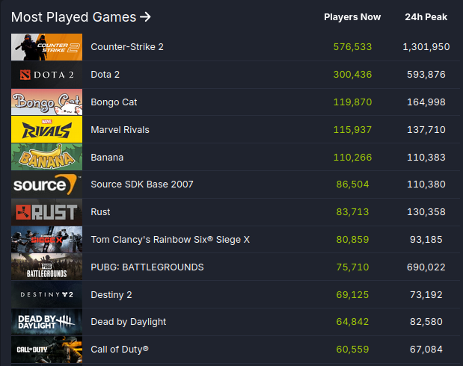Click the 690,022 peak value
The height and width of the screenshot is (366, 463).
point(426,267)
